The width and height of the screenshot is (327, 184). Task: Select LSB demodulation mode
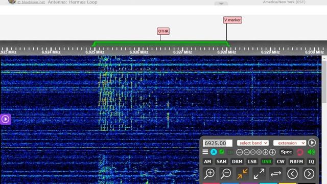pos(252,162)
